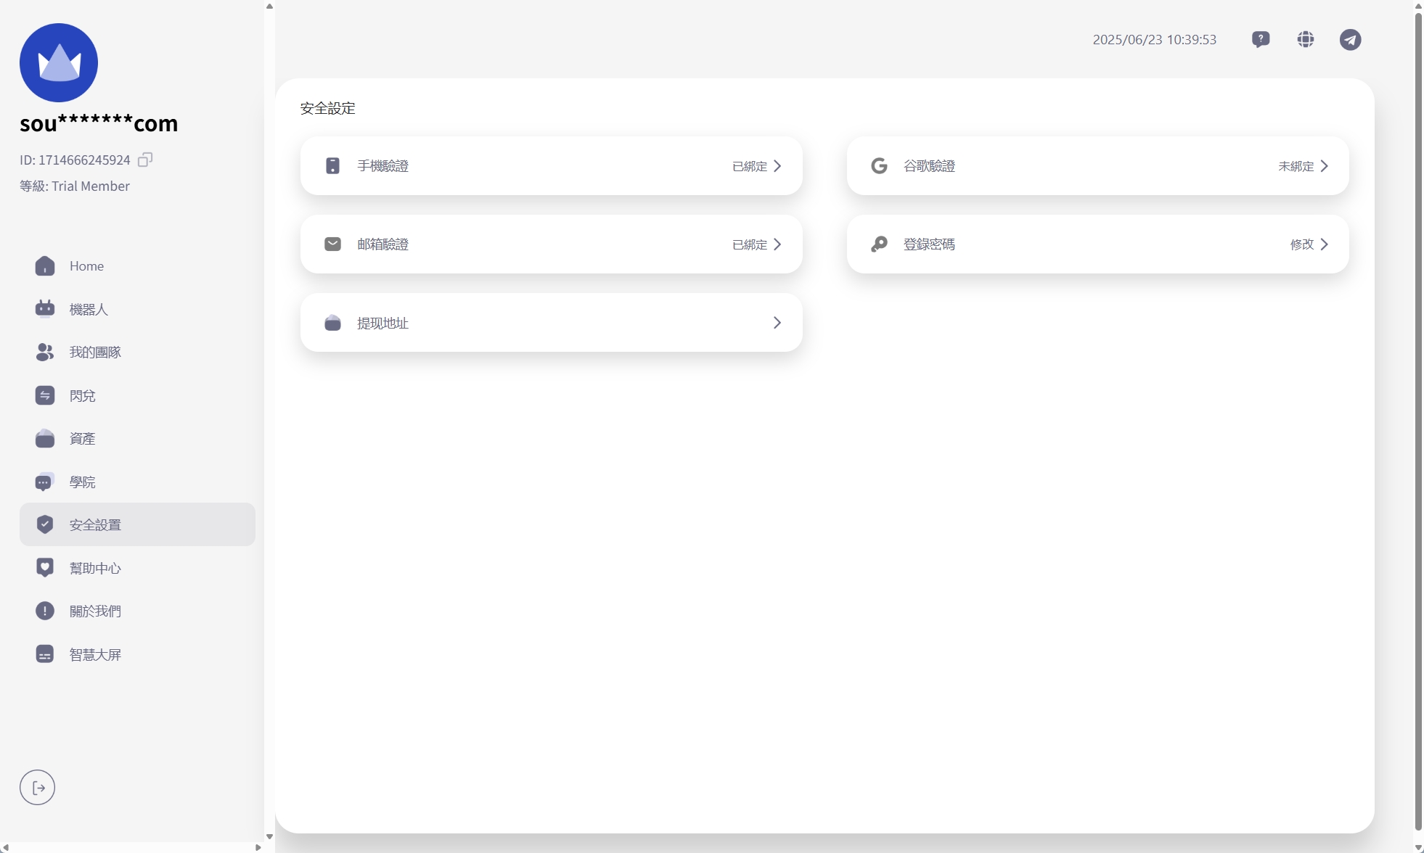Go to 我的團隊 in the sidebar
Viewport: 1424px width, 853px height.
pos(95,353)
